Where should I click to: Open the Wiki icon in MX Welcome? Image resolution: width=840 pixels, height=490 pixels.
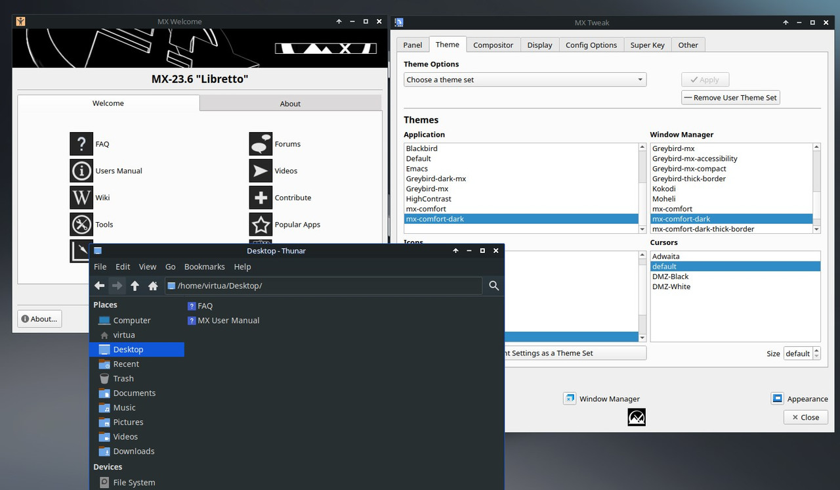click(81, 198)
